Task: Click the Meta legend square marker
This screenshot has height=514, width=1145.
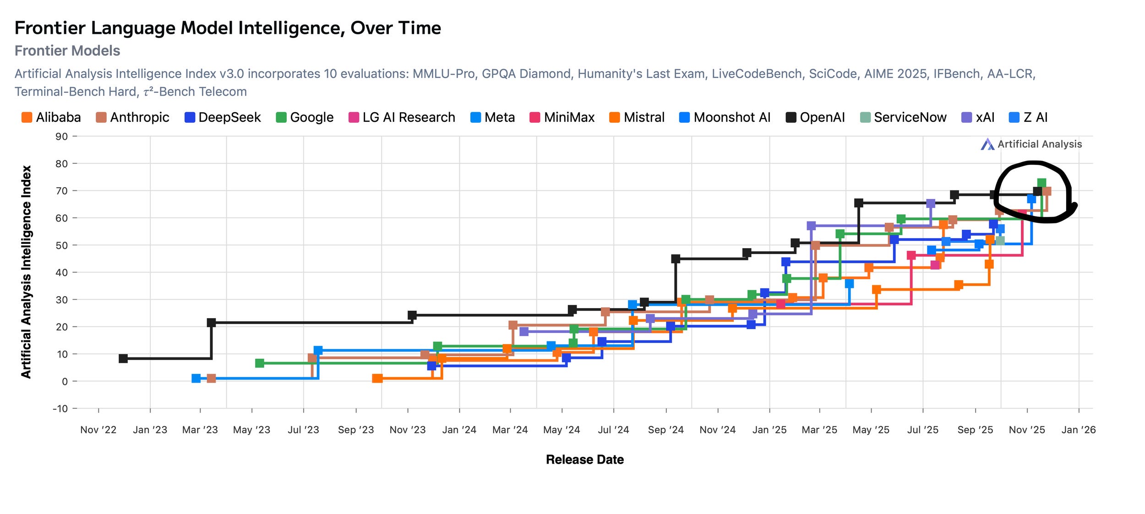Action: click(476, 118)
